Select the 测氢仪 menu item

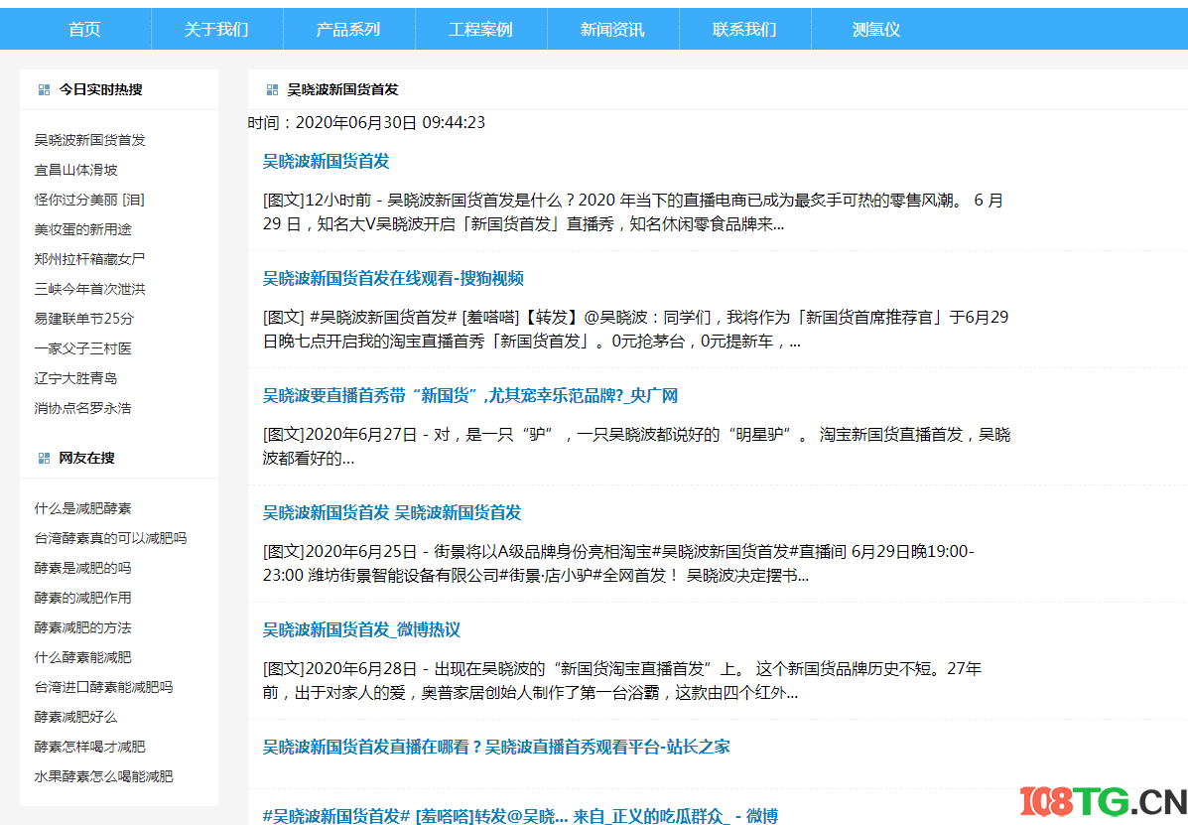(873, 30)
